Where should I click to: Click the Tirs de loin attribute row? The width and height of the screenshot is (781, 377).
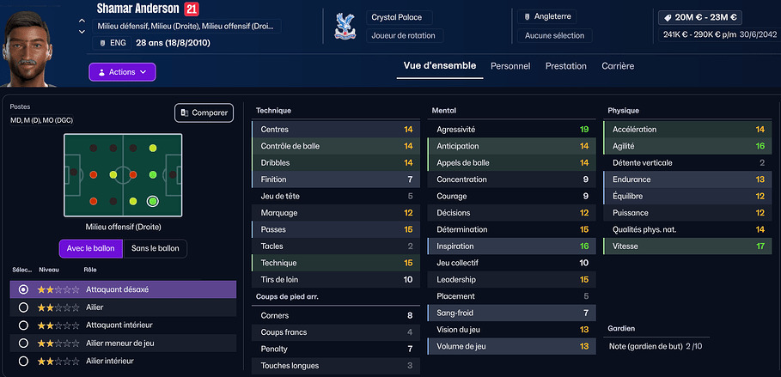[x=336, y=279]
